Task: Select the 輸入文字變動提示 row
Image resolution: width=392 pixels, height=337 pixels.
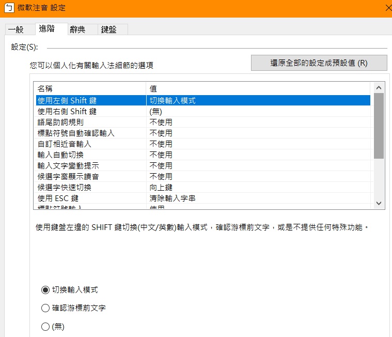Action: (203, 165)
